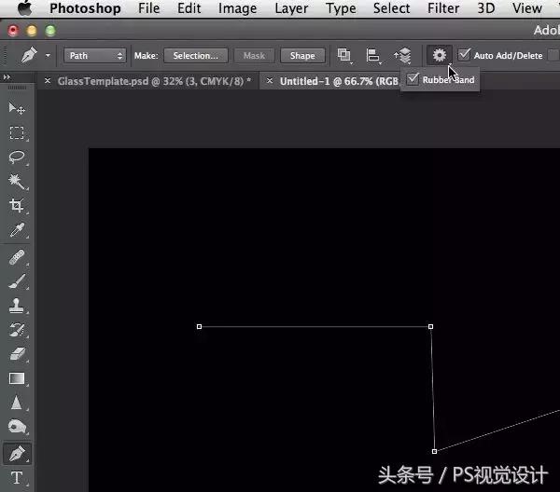The image size is (560, 492).
Task: Select the Brush tool
Action: [x=17, y=281]
